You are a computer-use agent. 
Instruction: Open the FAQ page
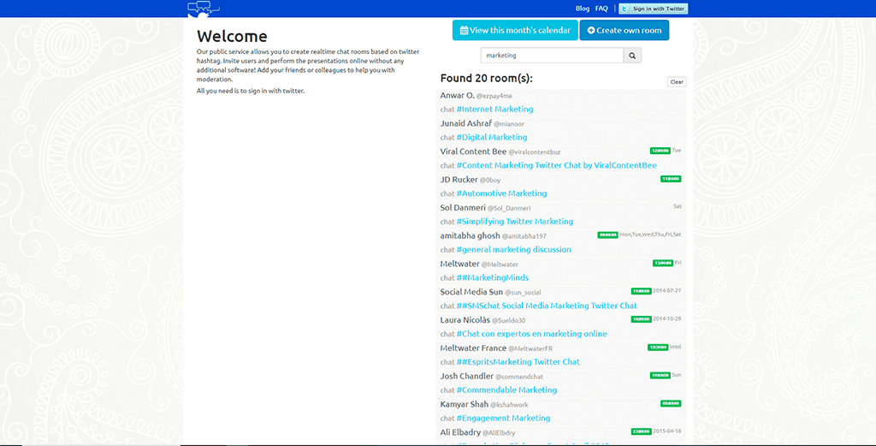pyautogui.click(x=601, y=9)
